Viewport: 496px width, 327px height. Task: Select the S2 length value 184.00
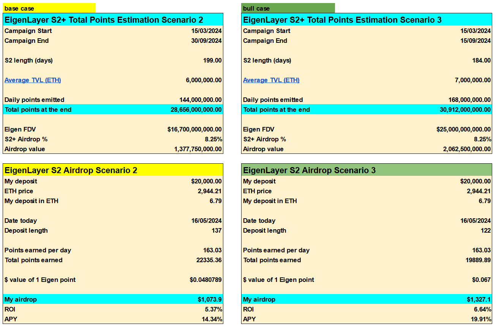click(481, 60)
